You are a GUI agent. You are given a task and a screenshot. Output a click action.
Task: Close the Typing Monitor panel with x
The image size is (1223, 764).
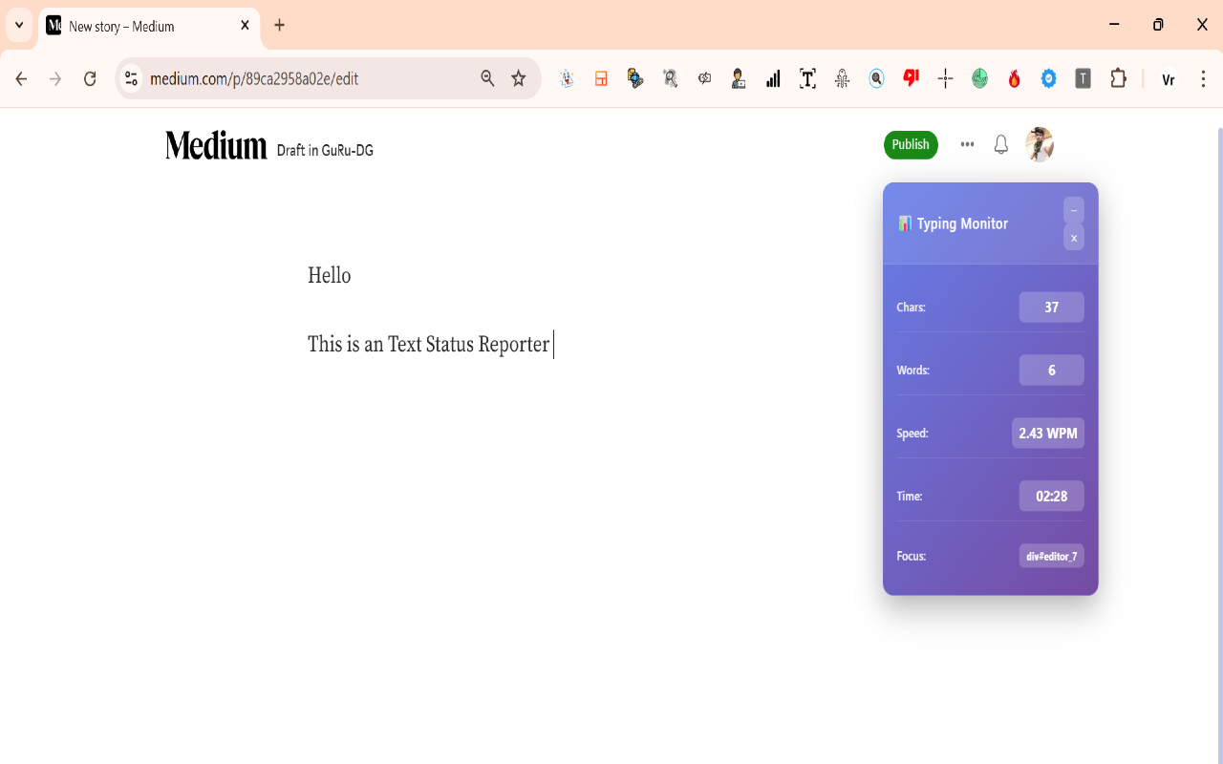pos(1074,238)
